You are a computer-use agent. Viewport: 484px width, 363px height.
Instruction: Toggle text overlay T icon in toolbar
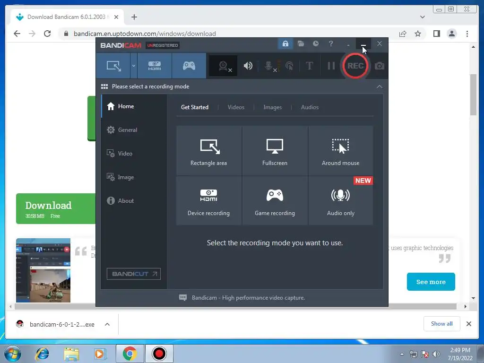pyautogui.click(x=309, y=66)
